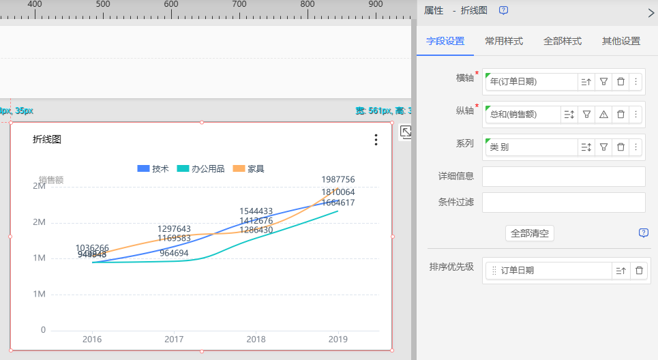The image size is (658, 360).
Task: Open filter for 类别 series field
Action: 603,147
